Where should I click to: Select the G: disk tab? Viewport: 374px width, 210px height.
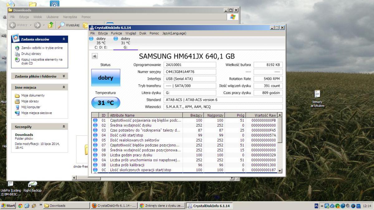tap(125, 43)
